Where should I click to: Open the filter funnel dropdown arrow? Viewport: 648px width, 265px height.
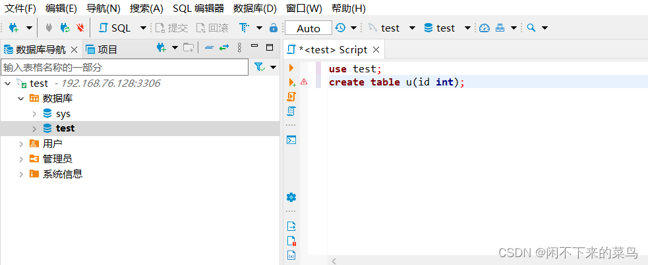[x=273, y=67]
